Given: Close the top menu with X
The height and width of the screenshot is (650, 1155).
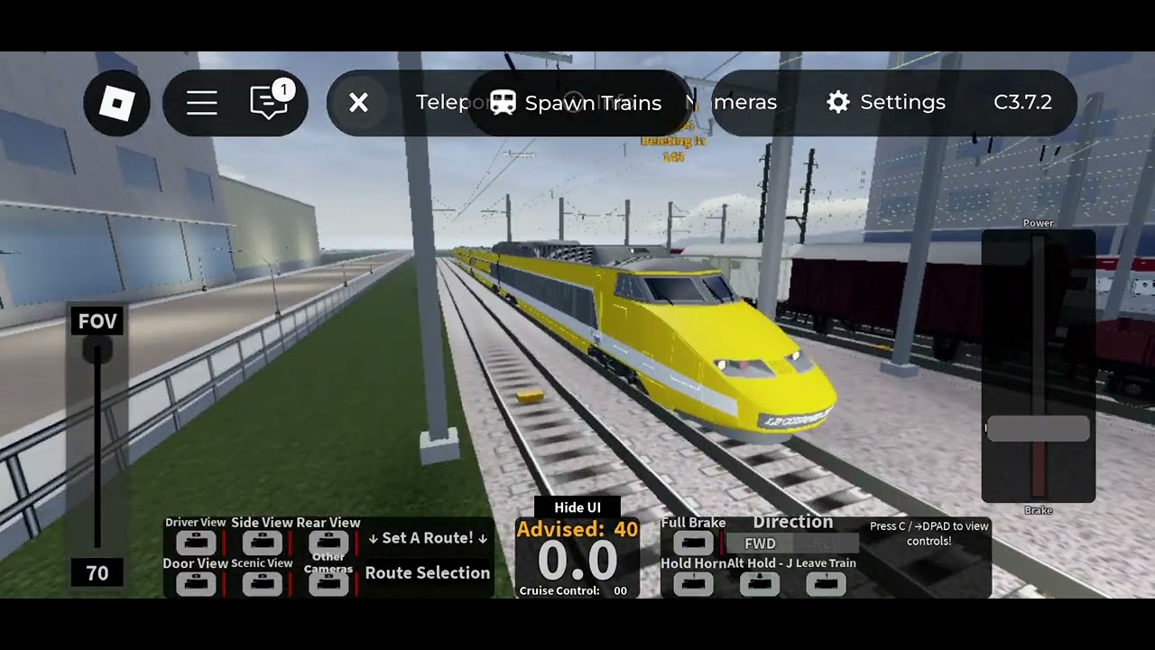Looking at the screenshot, I should (x=358, y=103).
